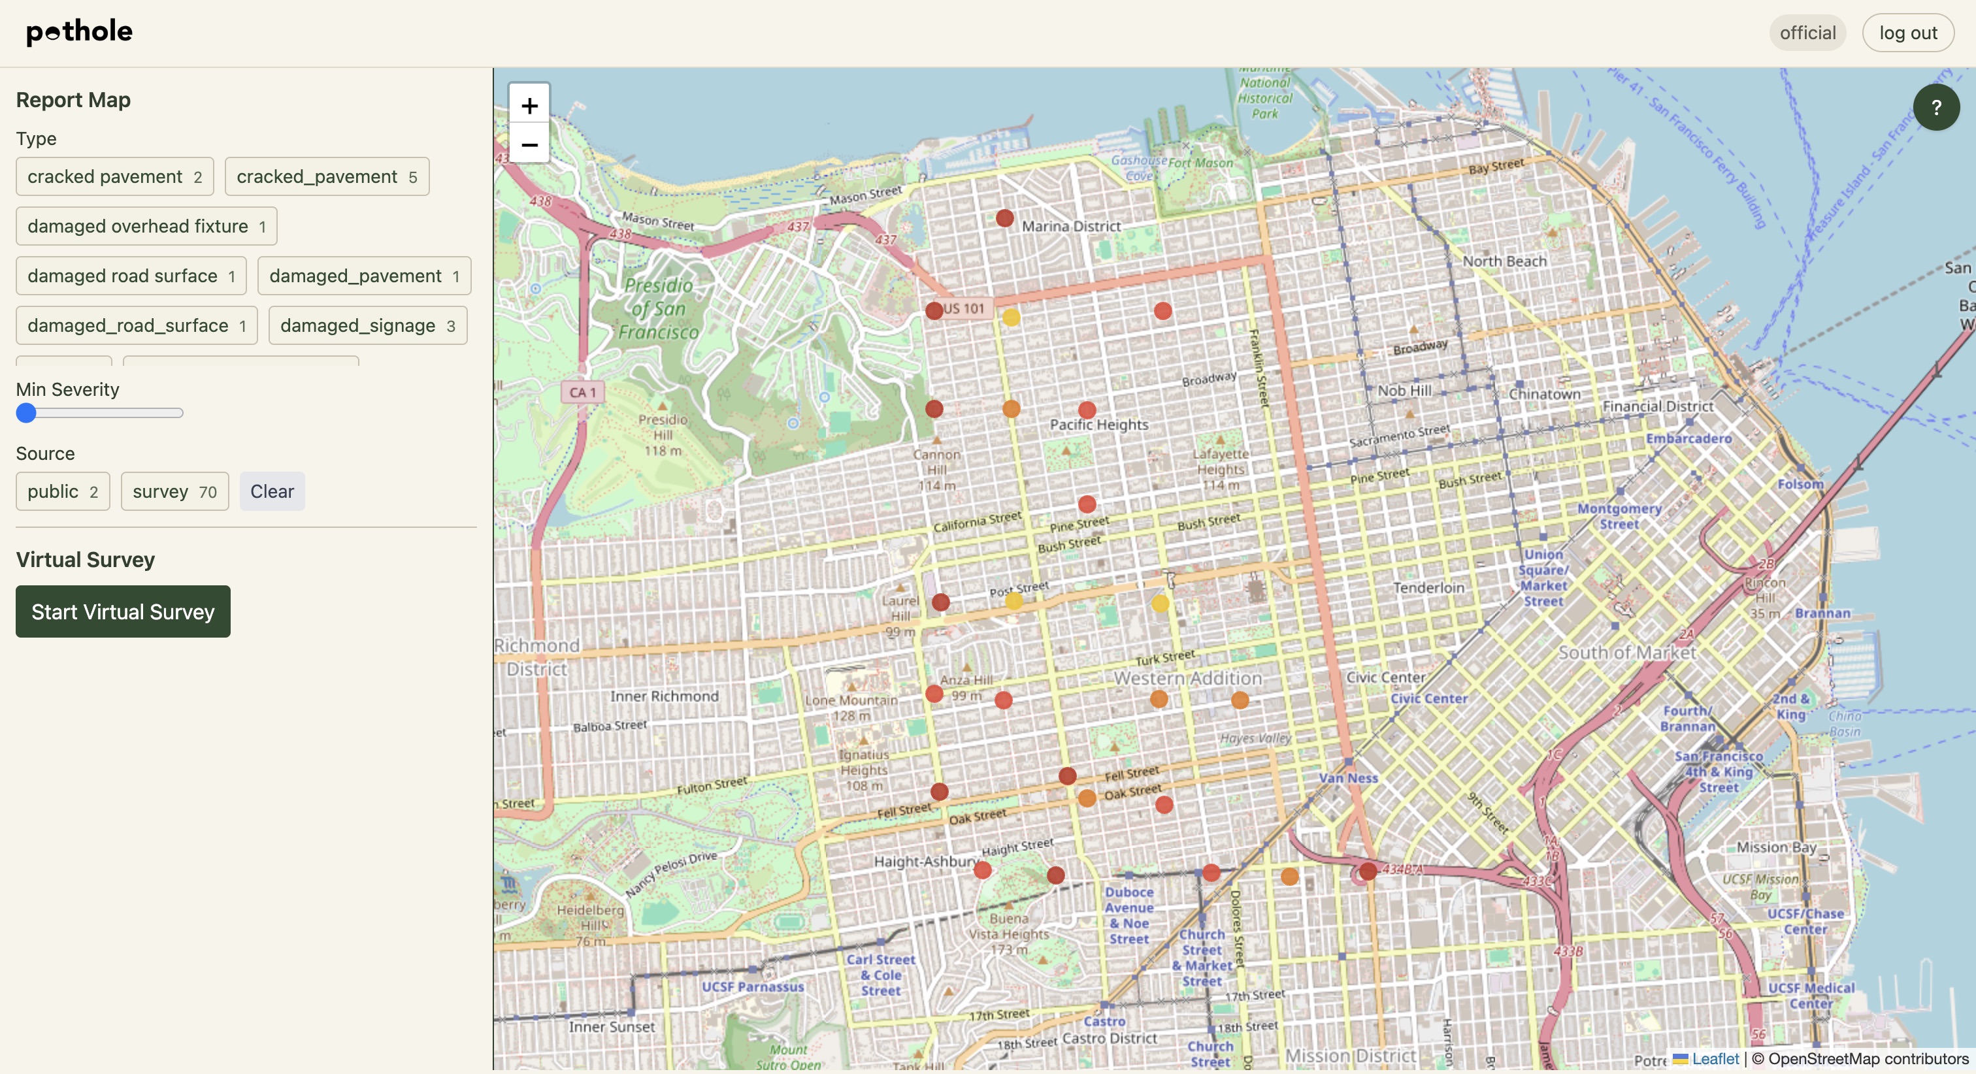The height and width of the screenshot is (1074, 1976).
Task: Click the Min Severity slider handle
Action: click(26, 414)
